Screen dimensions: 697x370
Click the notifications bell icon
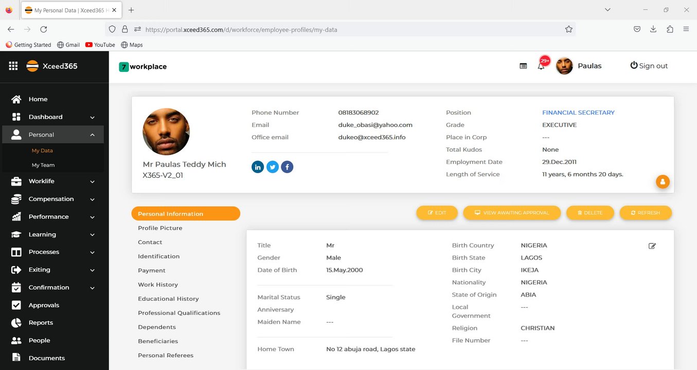[x=541, y=66]
